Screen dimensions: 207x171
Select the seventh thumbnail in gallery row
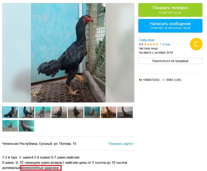click(x=109, y=112)
